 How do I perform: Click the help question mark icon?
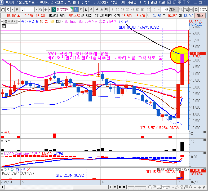coord(188,2)
